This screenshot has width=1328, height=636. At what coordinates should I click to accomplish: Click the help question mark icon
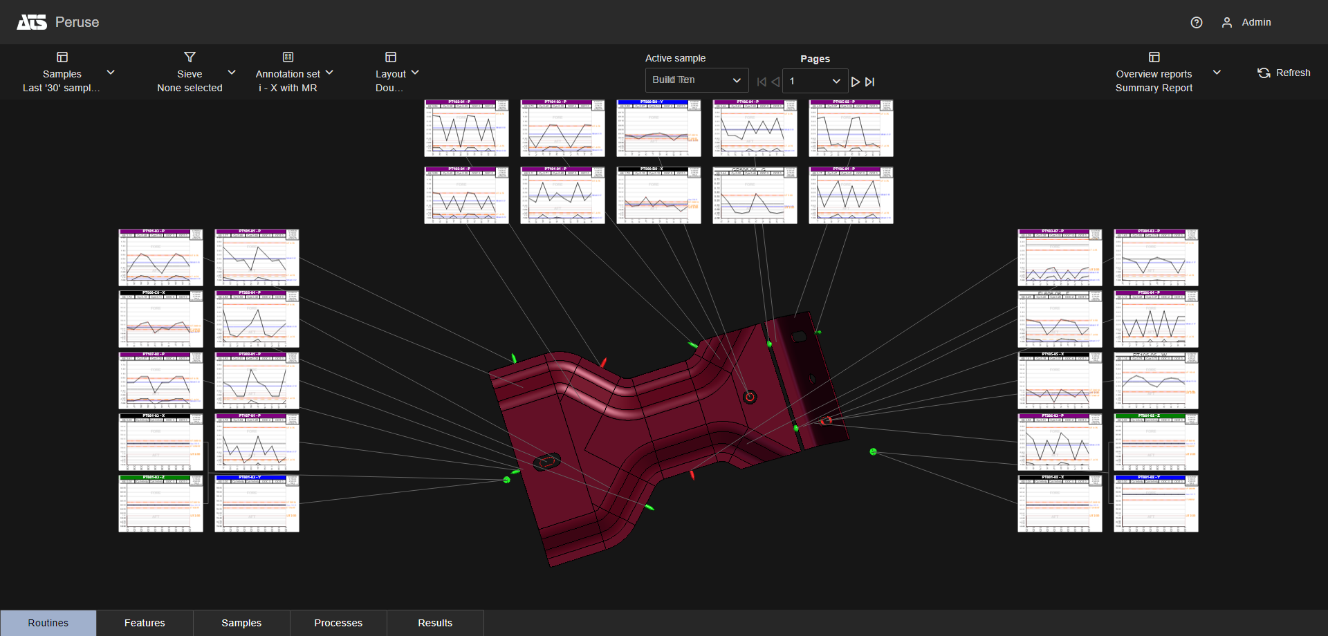[x=1196, y=23]
